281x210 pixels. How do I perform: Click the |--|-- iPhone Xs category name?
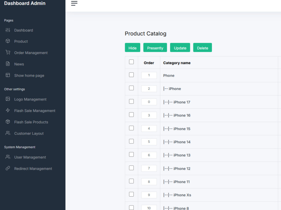click(x=177, y=195)
